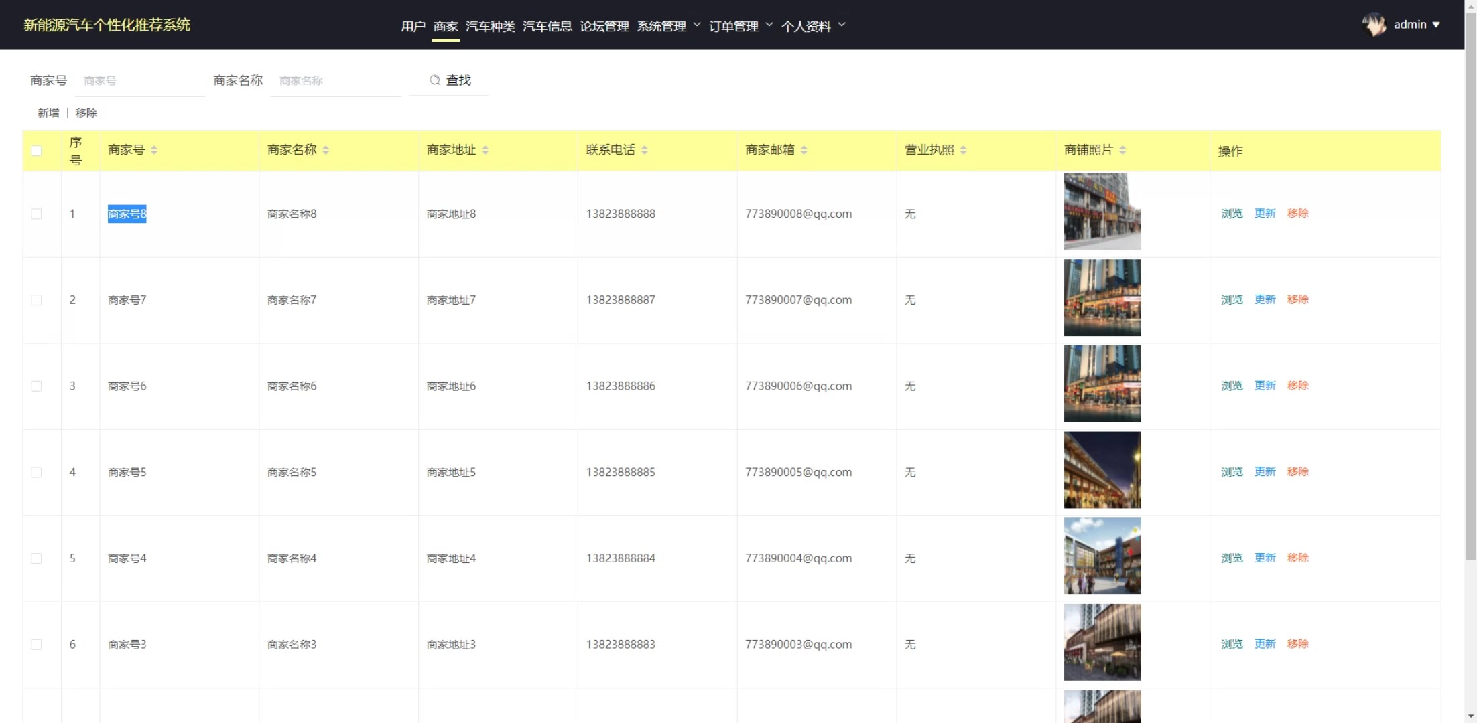Viewport: 1477px width, 723px height.
Task: Open the admin user dropdown arrow
Action: [x=1436, y=25]
